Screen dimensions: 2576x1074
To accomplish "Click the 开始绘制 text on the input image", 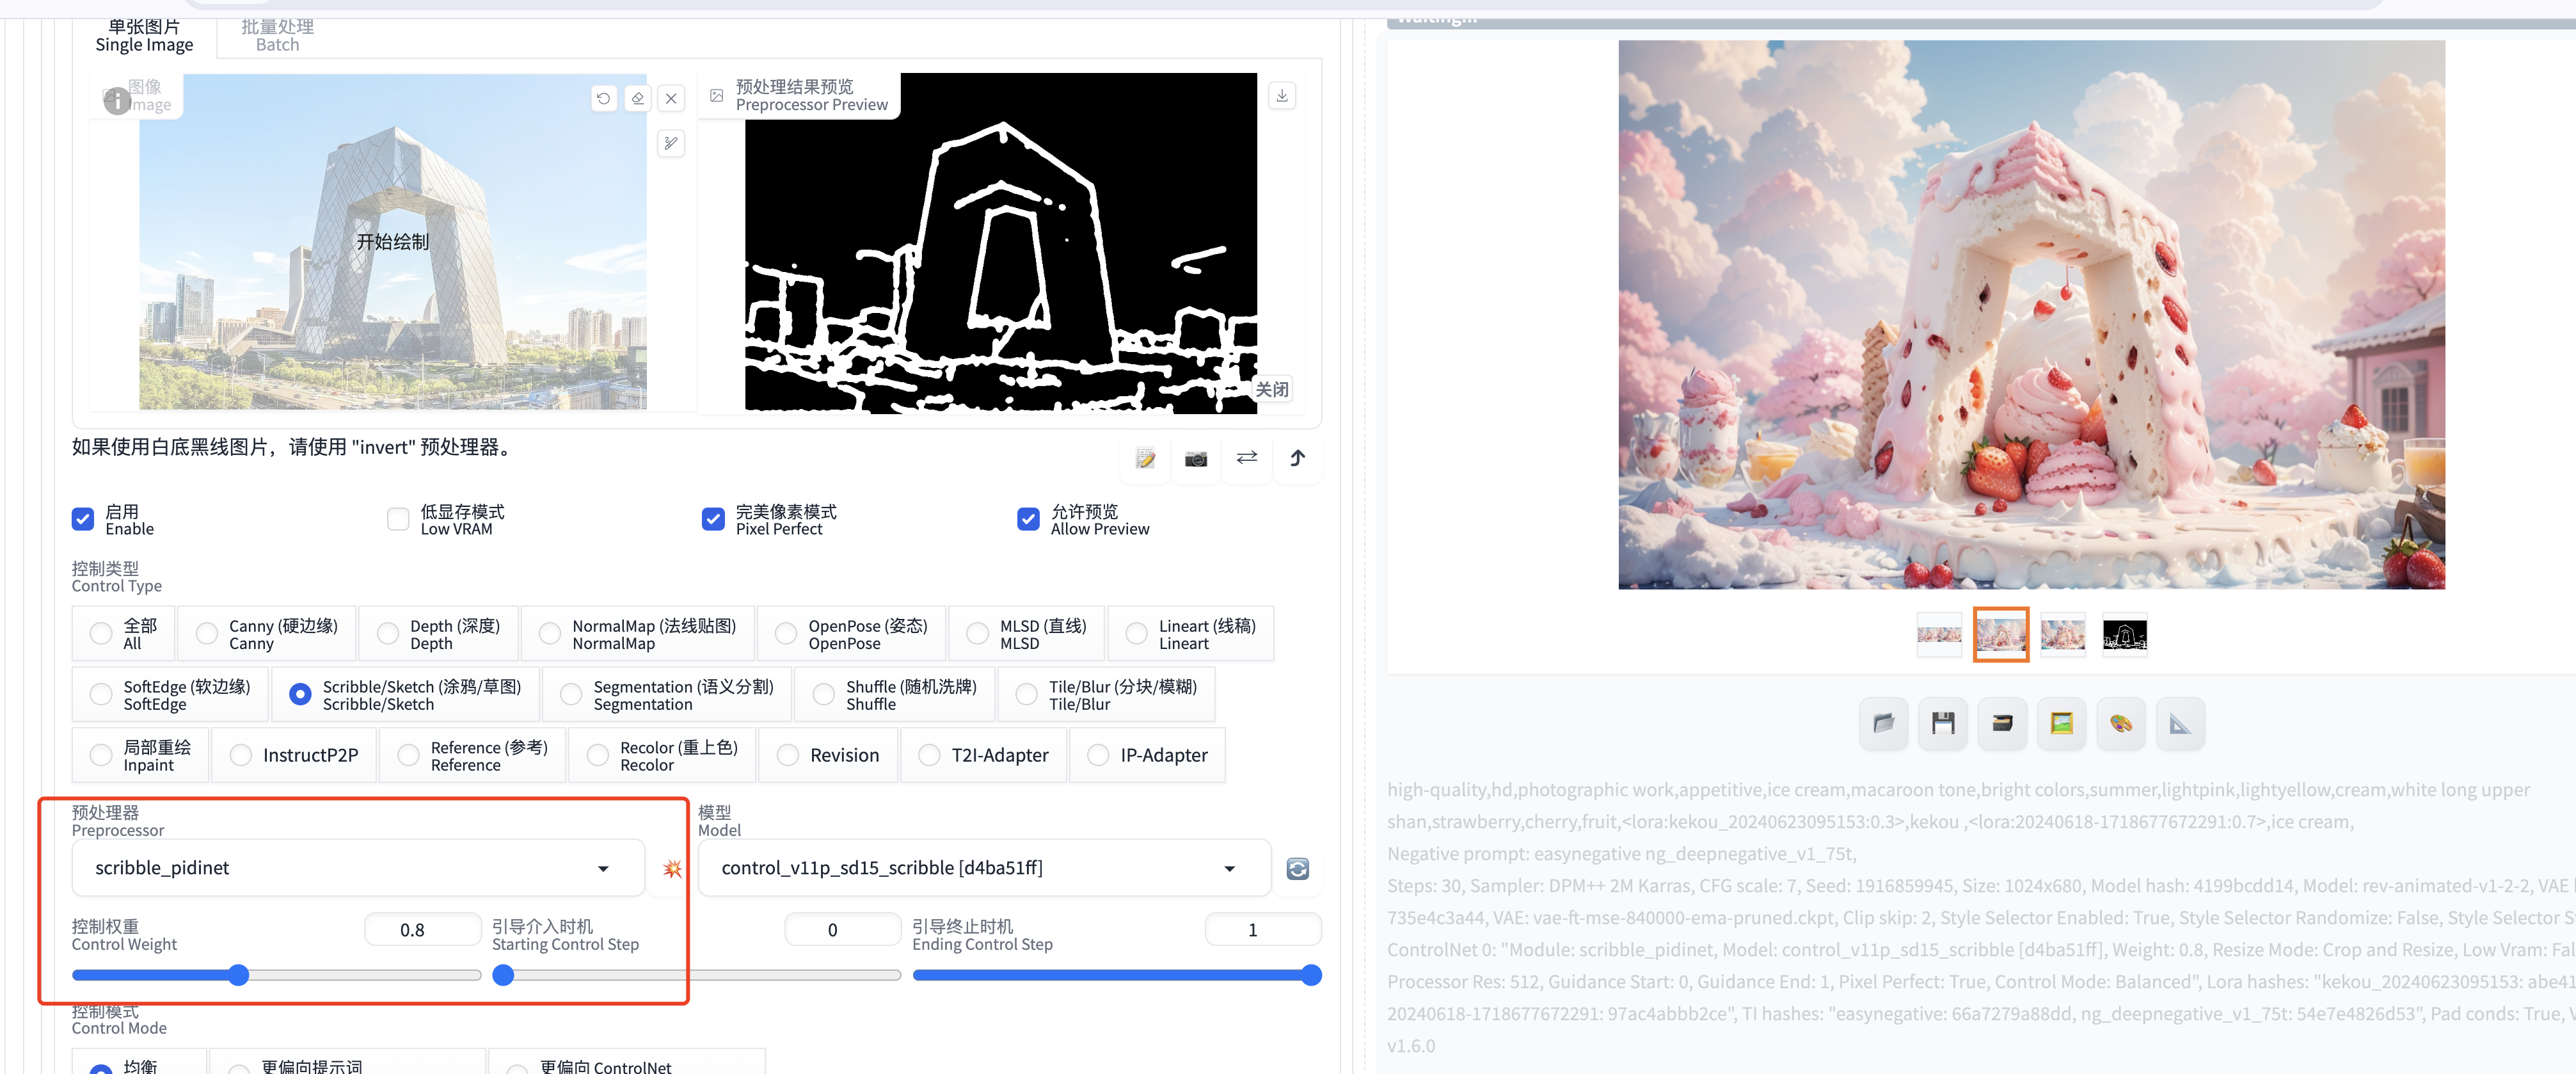I will (393, 242).
